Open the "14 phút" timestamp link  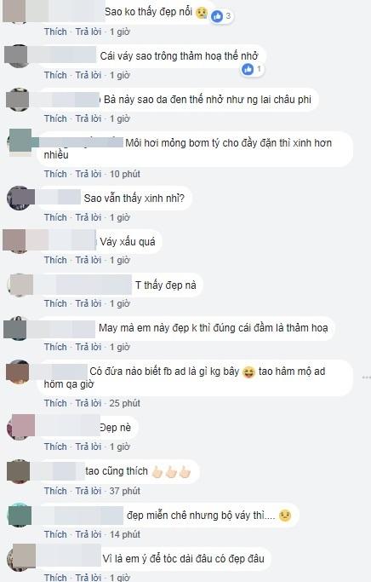(125, 534)
